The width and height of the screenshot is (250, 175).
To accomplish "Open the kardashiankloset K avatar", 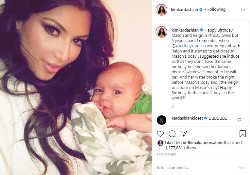I will tap(161, 120).
